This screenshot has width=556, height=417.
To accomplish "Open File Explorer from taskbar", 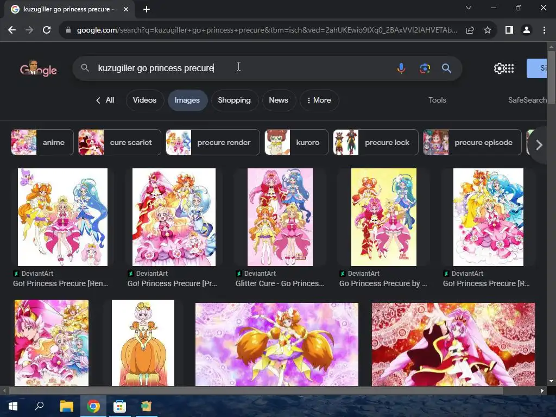I will [66, 406].
